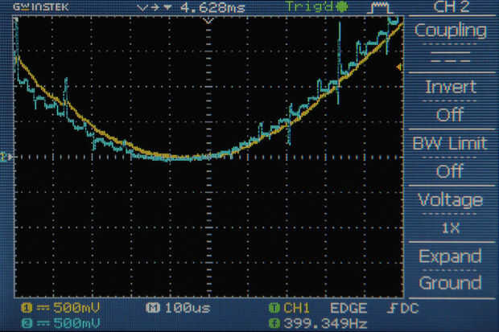Click the green Trig'd status indicator dot
The height and width of the screenshot is (332, 499).
[x=342, y=6]
